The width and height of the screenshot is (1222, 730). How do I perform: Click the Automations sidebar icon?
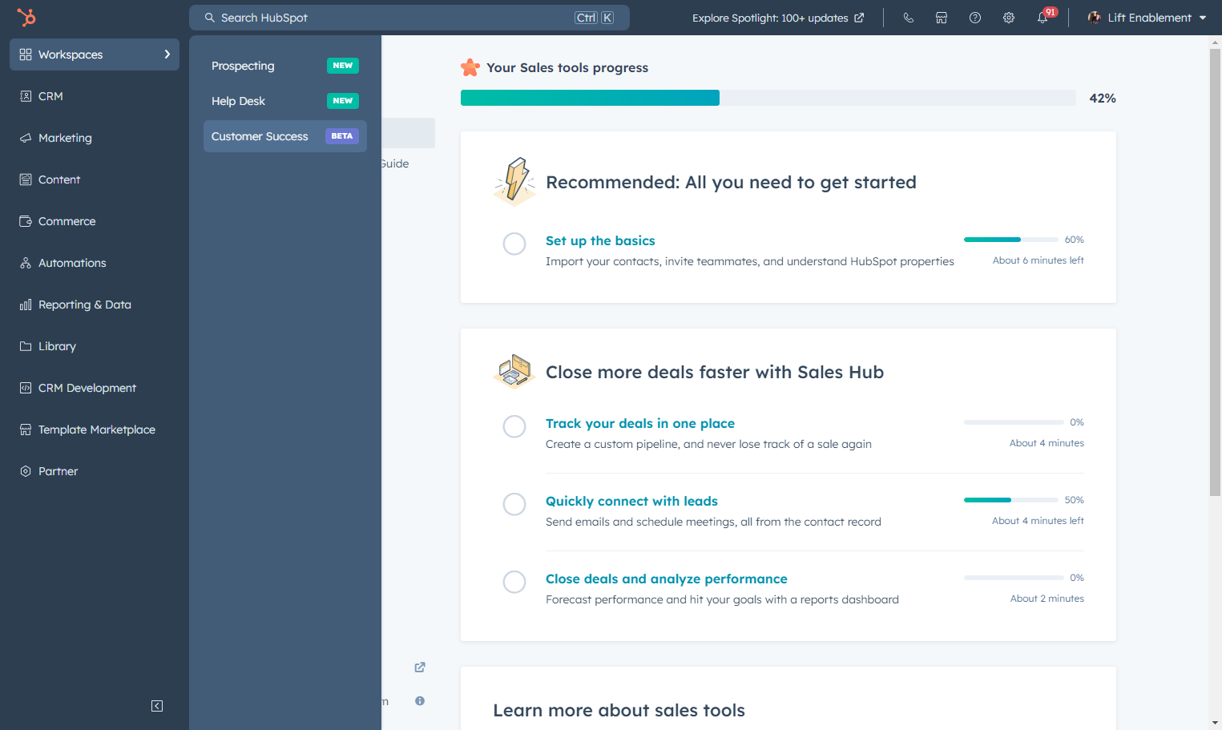[x=26, y=263]
